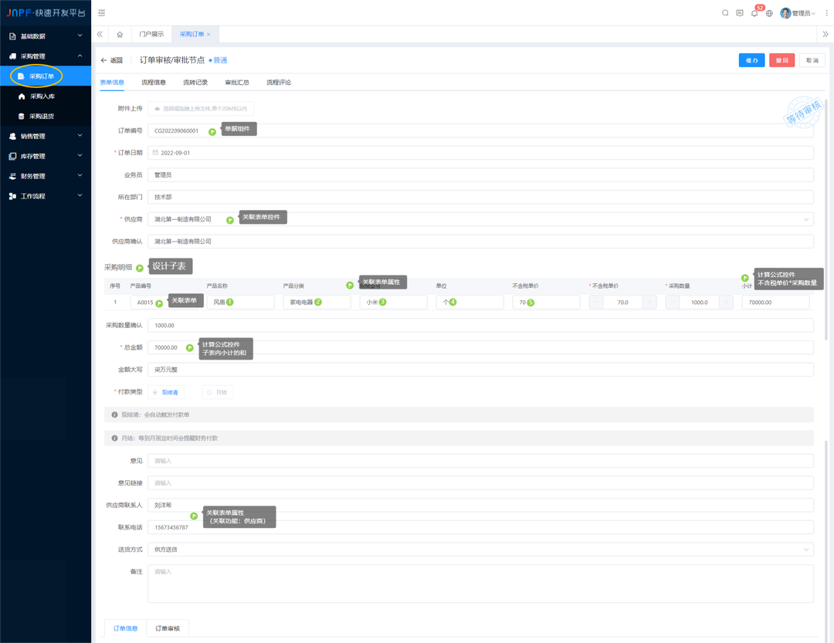Click the 采购数量确认 field showing 1000.00

click(x=480, y=325)
